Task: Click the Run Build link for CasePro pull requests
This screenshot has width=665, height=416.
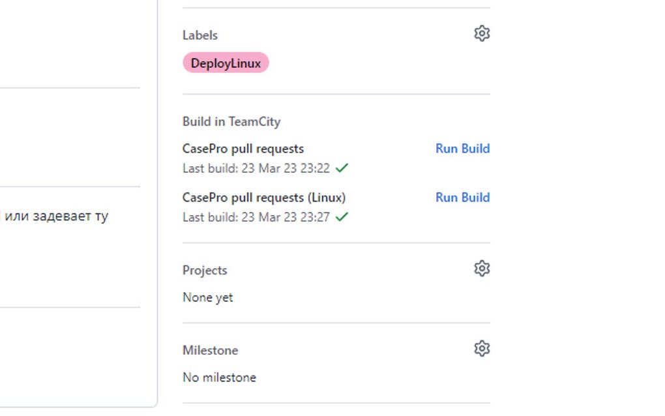Action: point(462,149)
